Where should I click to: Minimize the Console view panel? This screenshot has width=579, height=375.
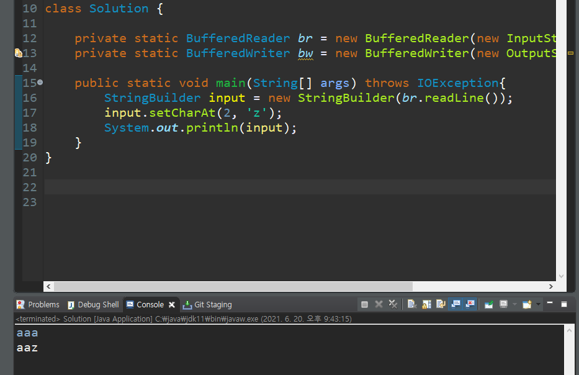click(x=550, y=304)
